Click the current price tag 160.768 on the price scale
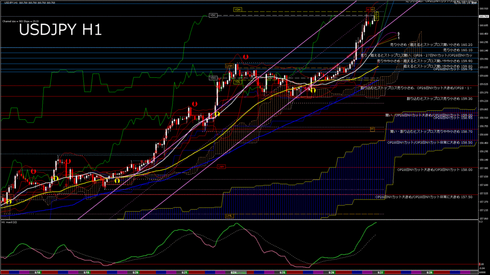This screenshot has height=275, width=490. point(484,17)
